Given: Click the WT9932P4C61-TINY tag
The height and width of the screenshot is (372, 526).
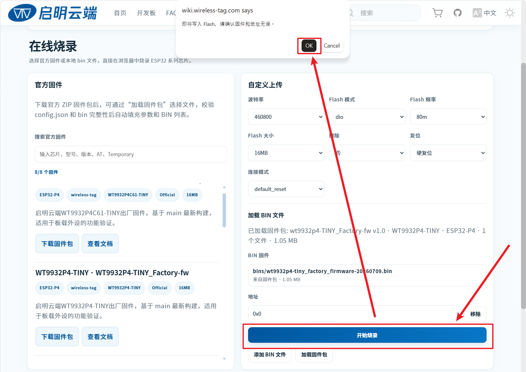Looking at the screenshot, I should (x=128, y=195).
